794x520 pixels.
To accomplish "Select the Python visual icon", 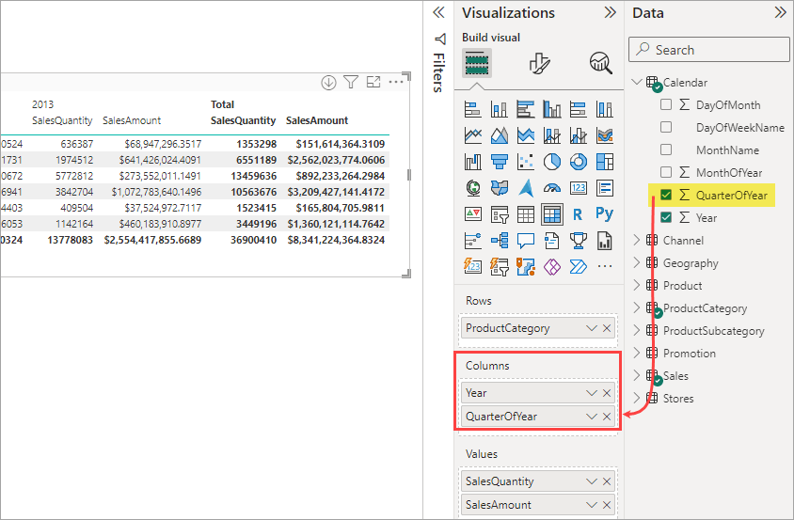I will tap(604, 213).
